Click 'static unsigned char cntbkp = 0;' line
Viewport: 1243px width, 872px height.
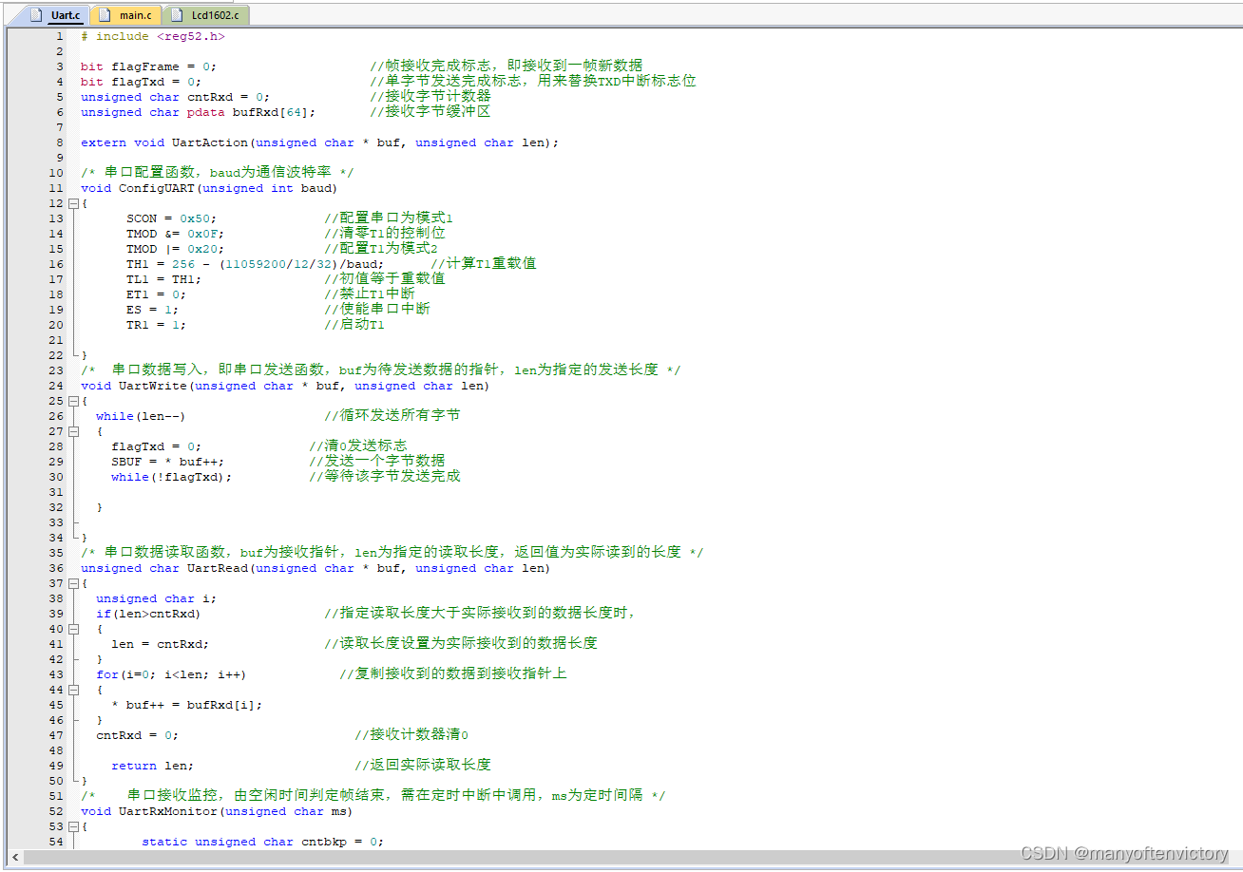[263, 842]
